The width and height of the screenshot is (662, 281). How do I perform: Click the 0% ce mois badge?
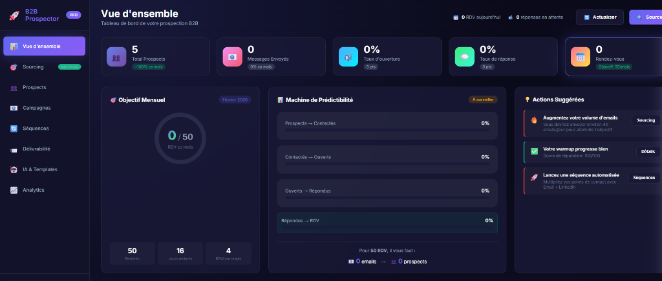coord(261,67)
